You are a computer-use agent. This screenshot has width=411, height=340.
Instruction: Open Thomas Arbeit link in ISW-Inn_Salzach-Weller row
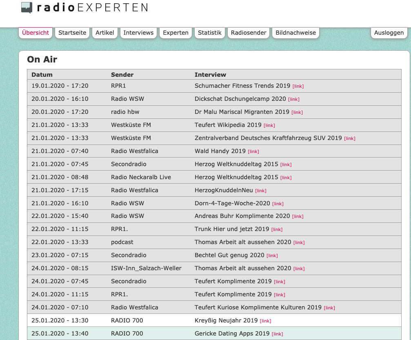299,269
